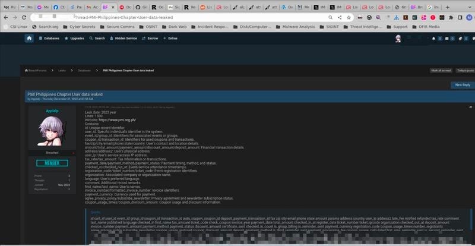Open the Applelp username profile link
The height and width of the screenshot is (246, 475).
(52, 111)
